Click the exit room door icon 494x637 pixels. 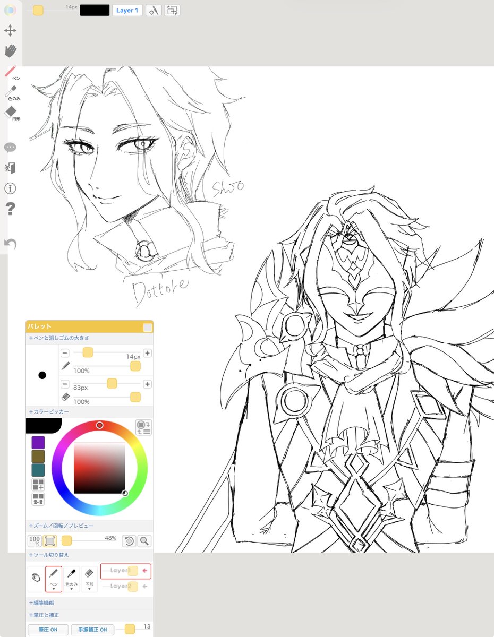(10, 168)
